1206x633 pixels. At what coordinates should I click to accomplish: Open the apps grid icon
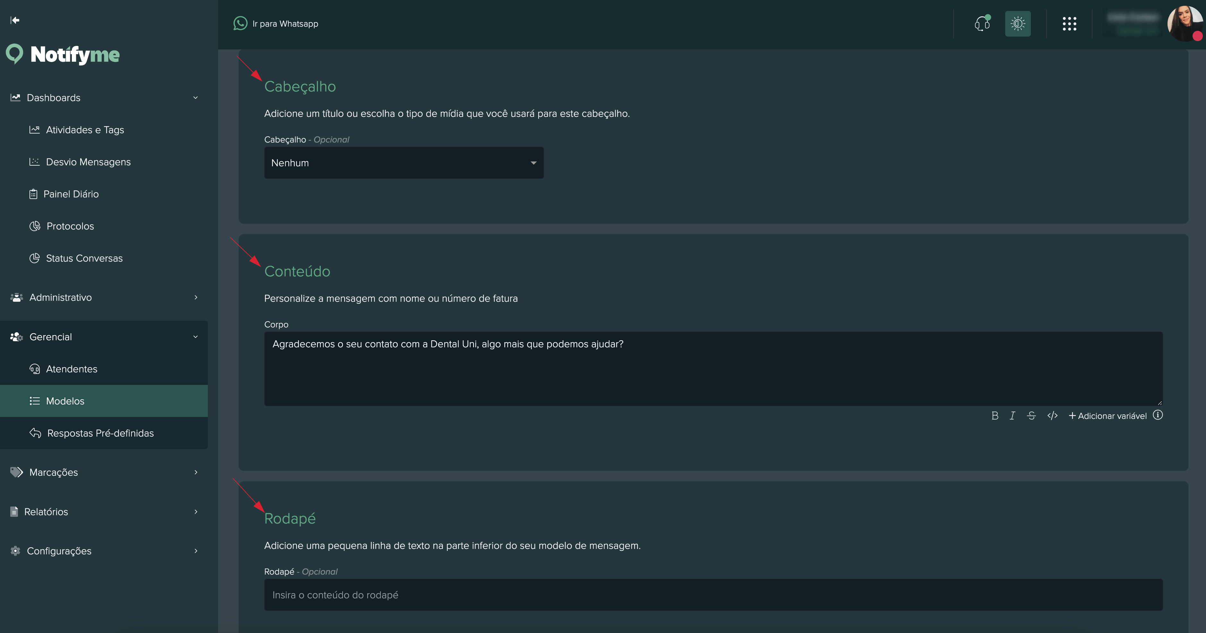tap(1069, 23)
